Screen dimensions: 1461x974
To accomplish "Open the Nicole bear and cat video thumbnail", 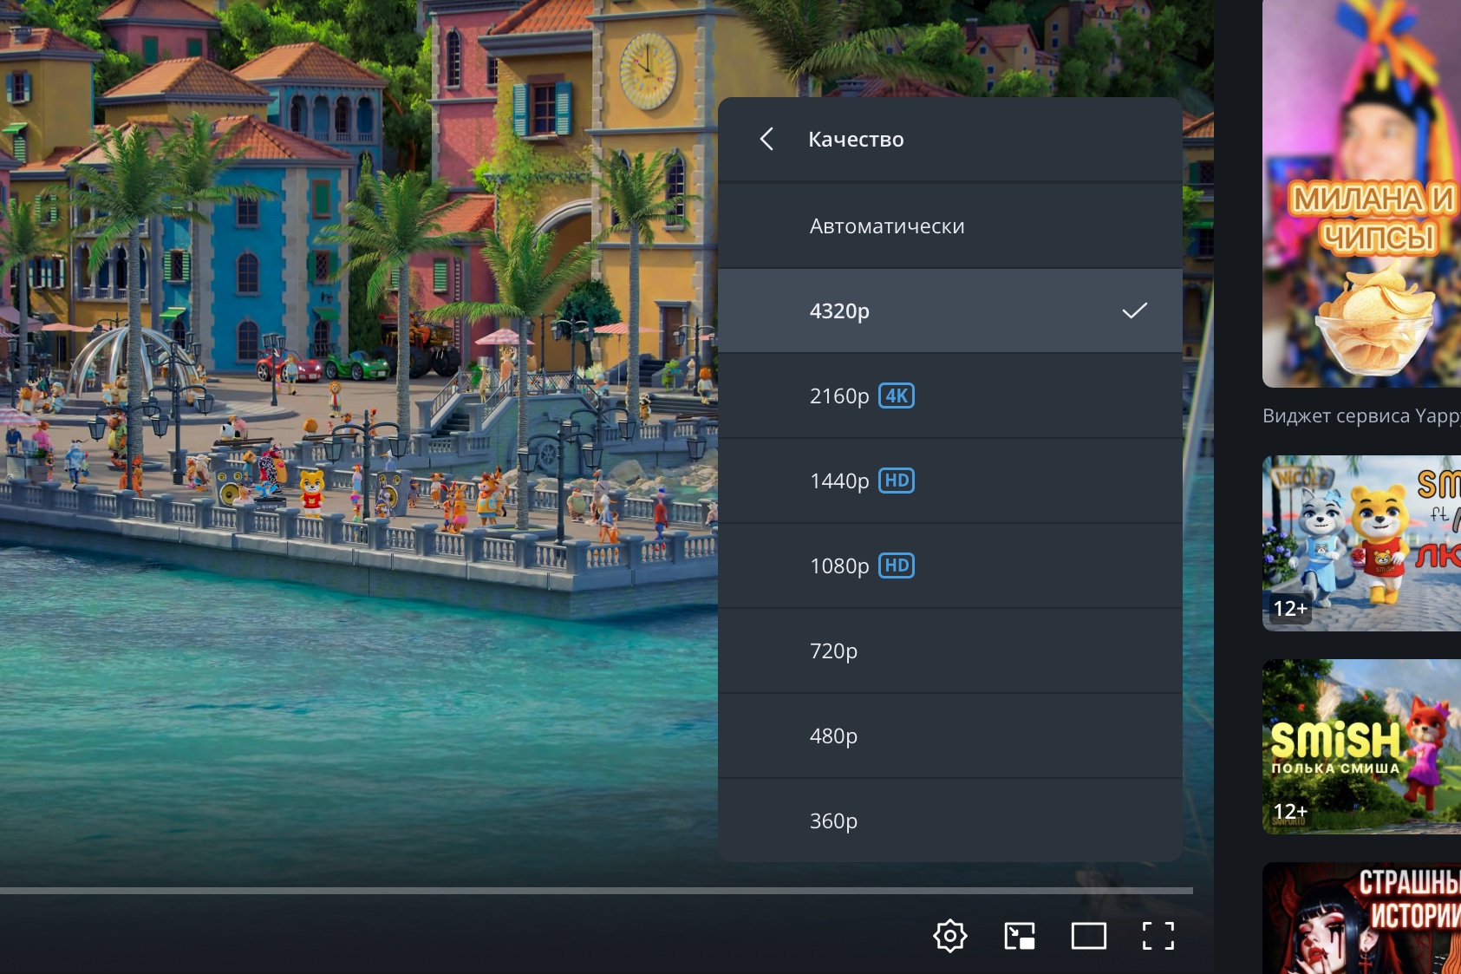I will click(x=1361, y=544).
